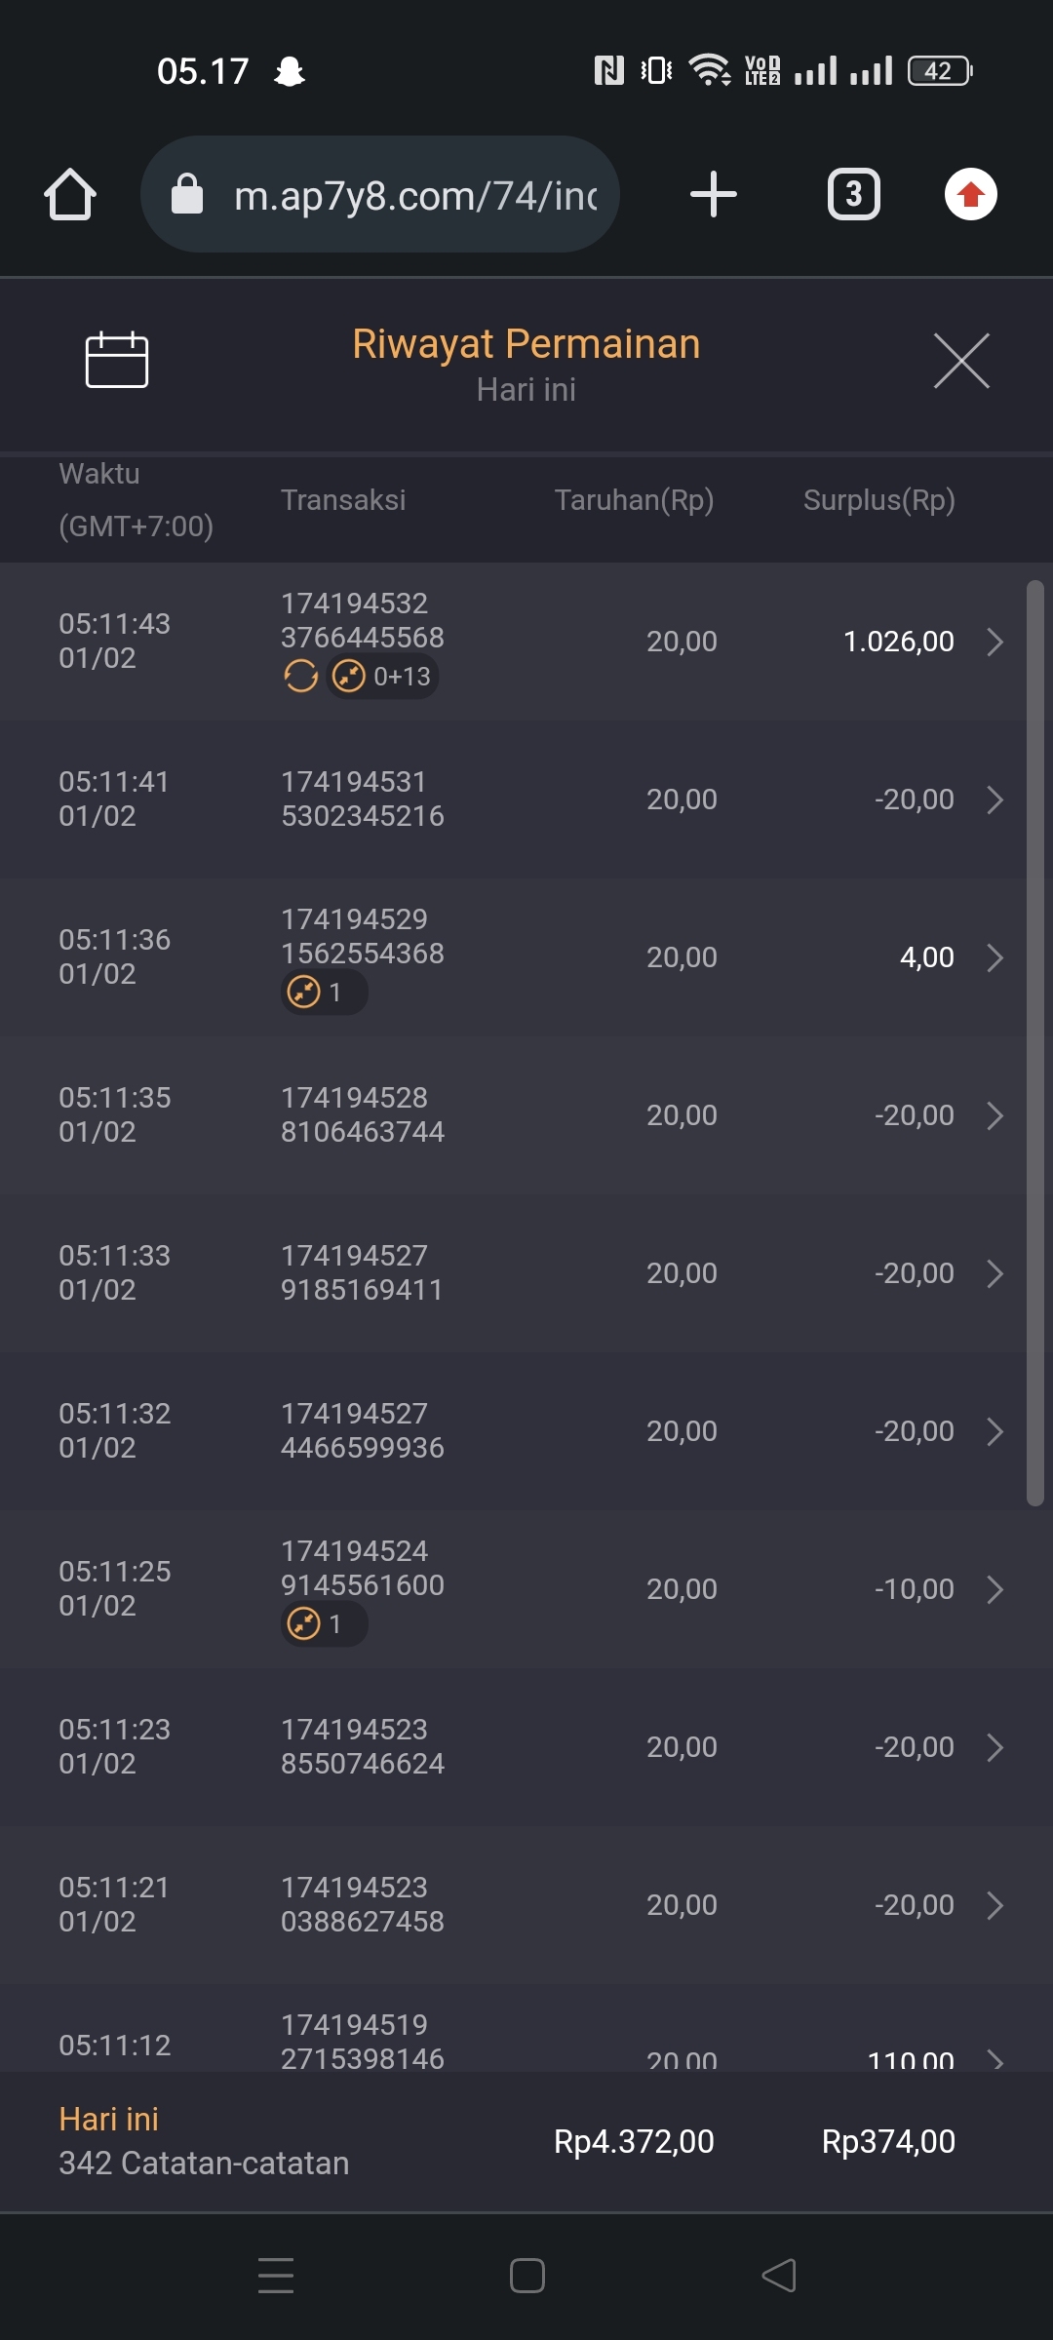Tap Android back navigation button
The width and height of the screenshot is (1053, 2340).
778,2276
